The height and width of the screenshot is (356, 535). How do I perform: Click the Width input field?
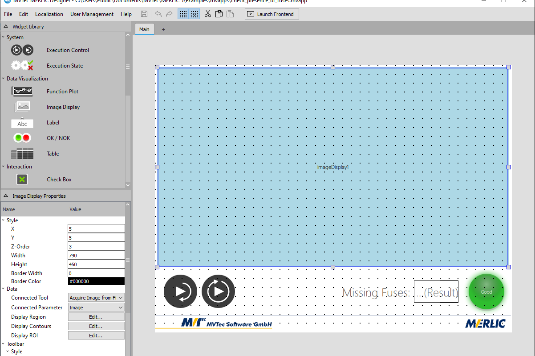pyautogui.click(x=96, y=256)
